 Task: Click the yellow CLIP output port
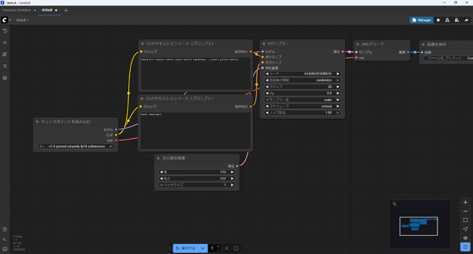[116, 135]
